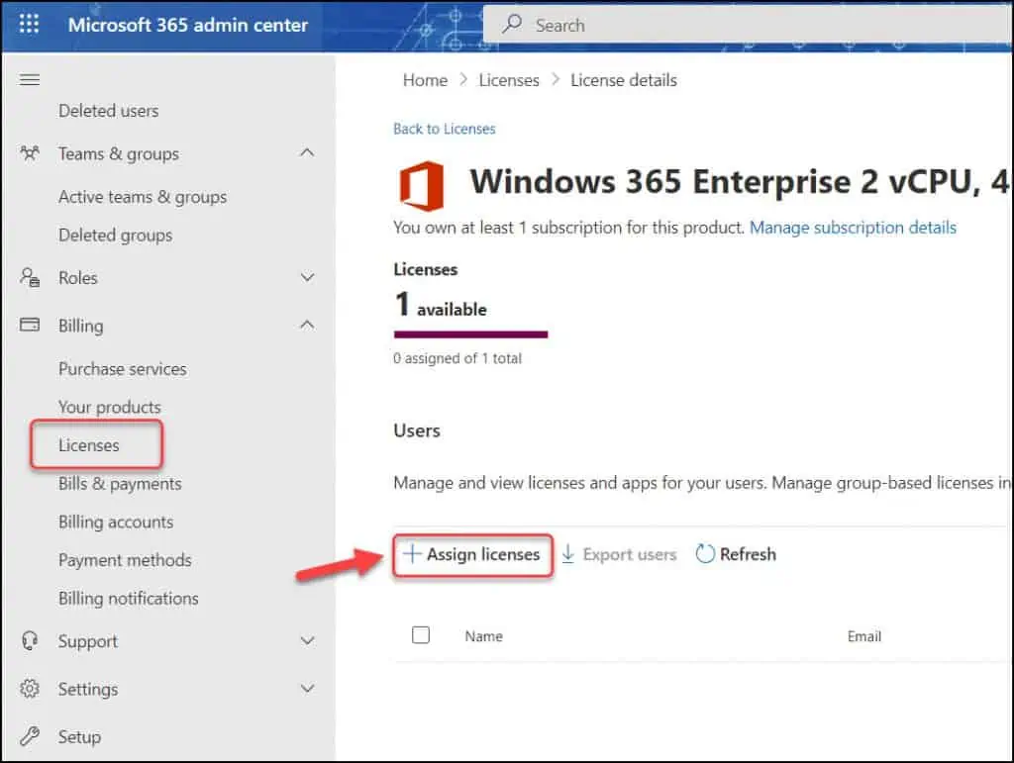The height and width of the screenshot is (763, 1014).
Task: Sort by the Email column header
Action: pyautogui.click(x=863, y=635)
